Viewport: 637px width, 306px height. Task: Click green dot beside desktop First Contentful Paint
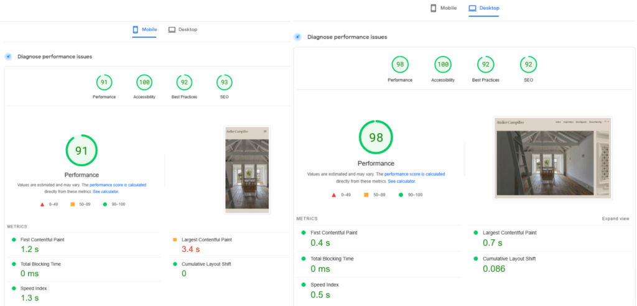(x=304, y=233)
